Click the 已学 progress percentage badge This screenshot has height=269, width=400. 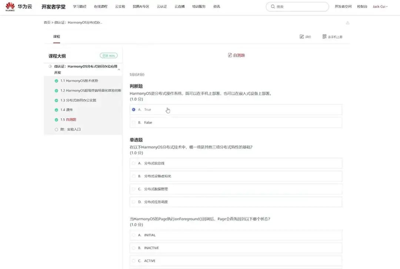109,56
